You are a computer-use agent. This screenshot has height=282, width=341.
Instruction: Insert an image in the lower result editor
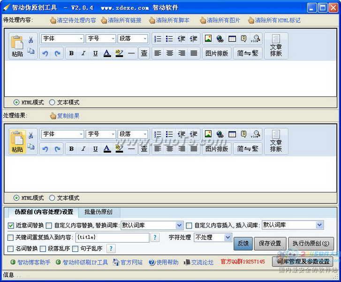(208, 134)
